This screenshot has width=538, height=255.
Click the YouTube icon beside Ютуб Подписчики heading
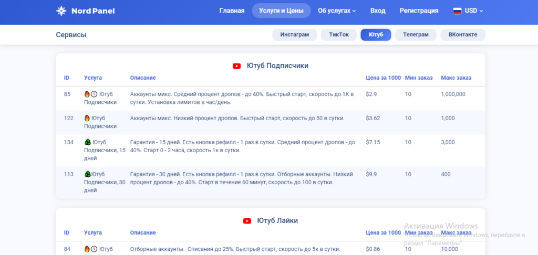pyautogui.click(x=237, y=66)
